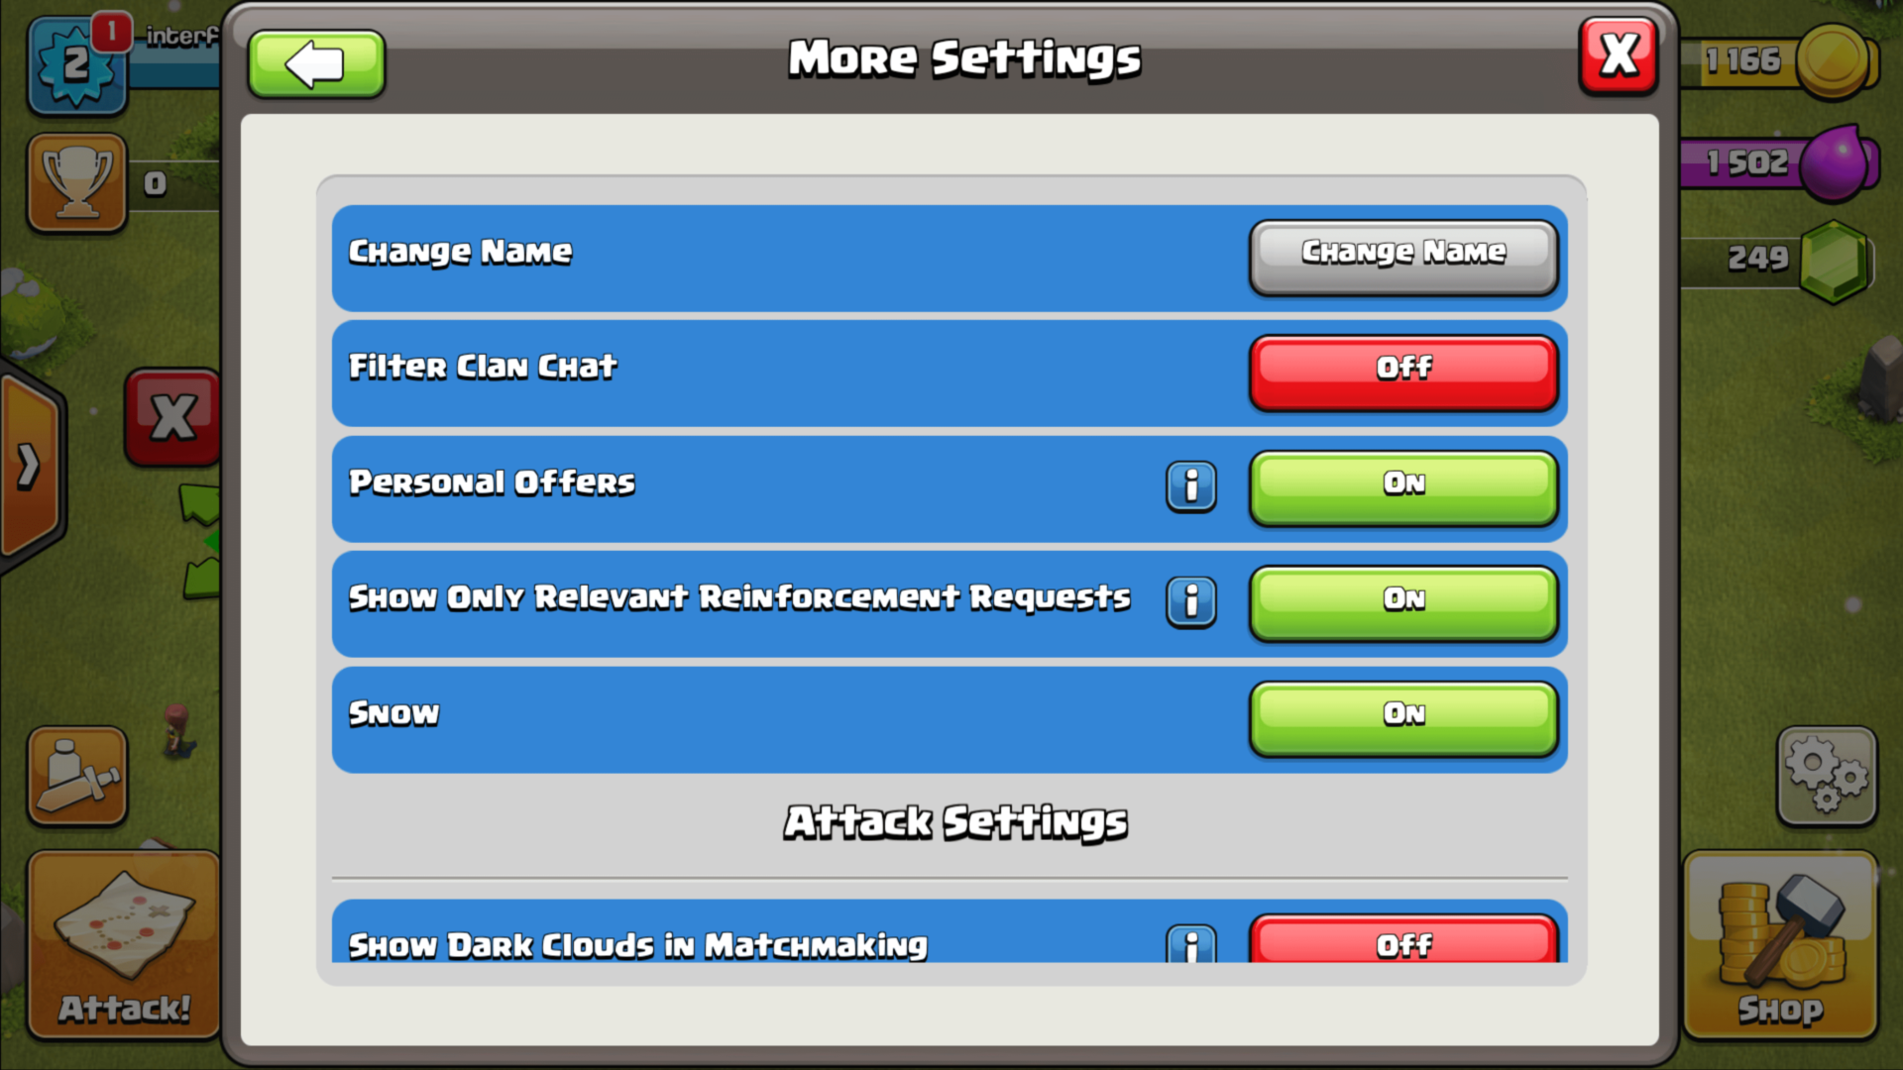This screenshot has height=1070, width=1903.
Task: Close More Settings with red X
Action: pyautogui.click(x=1619, y=56)
